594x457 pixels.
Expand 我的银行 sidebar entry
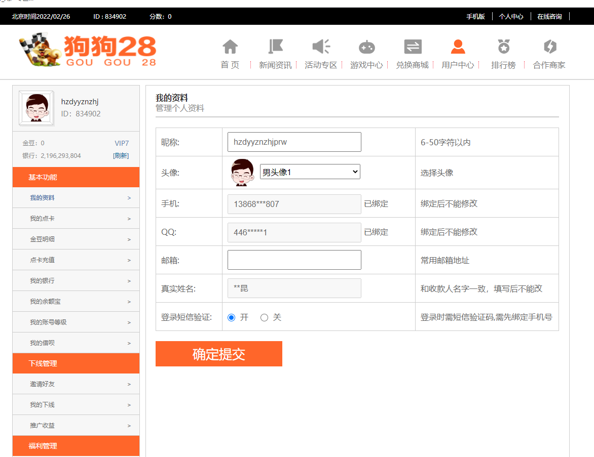(76, 281)
